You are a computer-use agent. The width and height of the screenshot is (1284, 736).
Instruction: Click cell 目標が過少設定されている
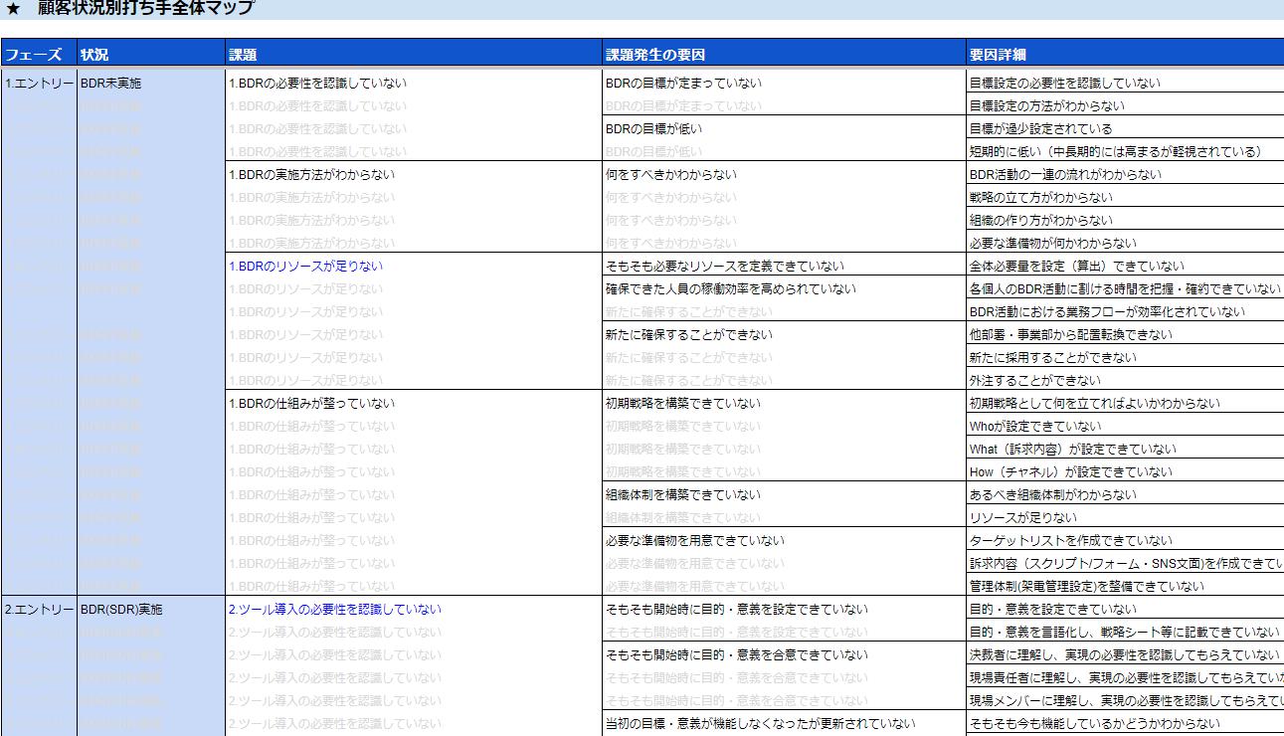click(x=1125, y=129)
